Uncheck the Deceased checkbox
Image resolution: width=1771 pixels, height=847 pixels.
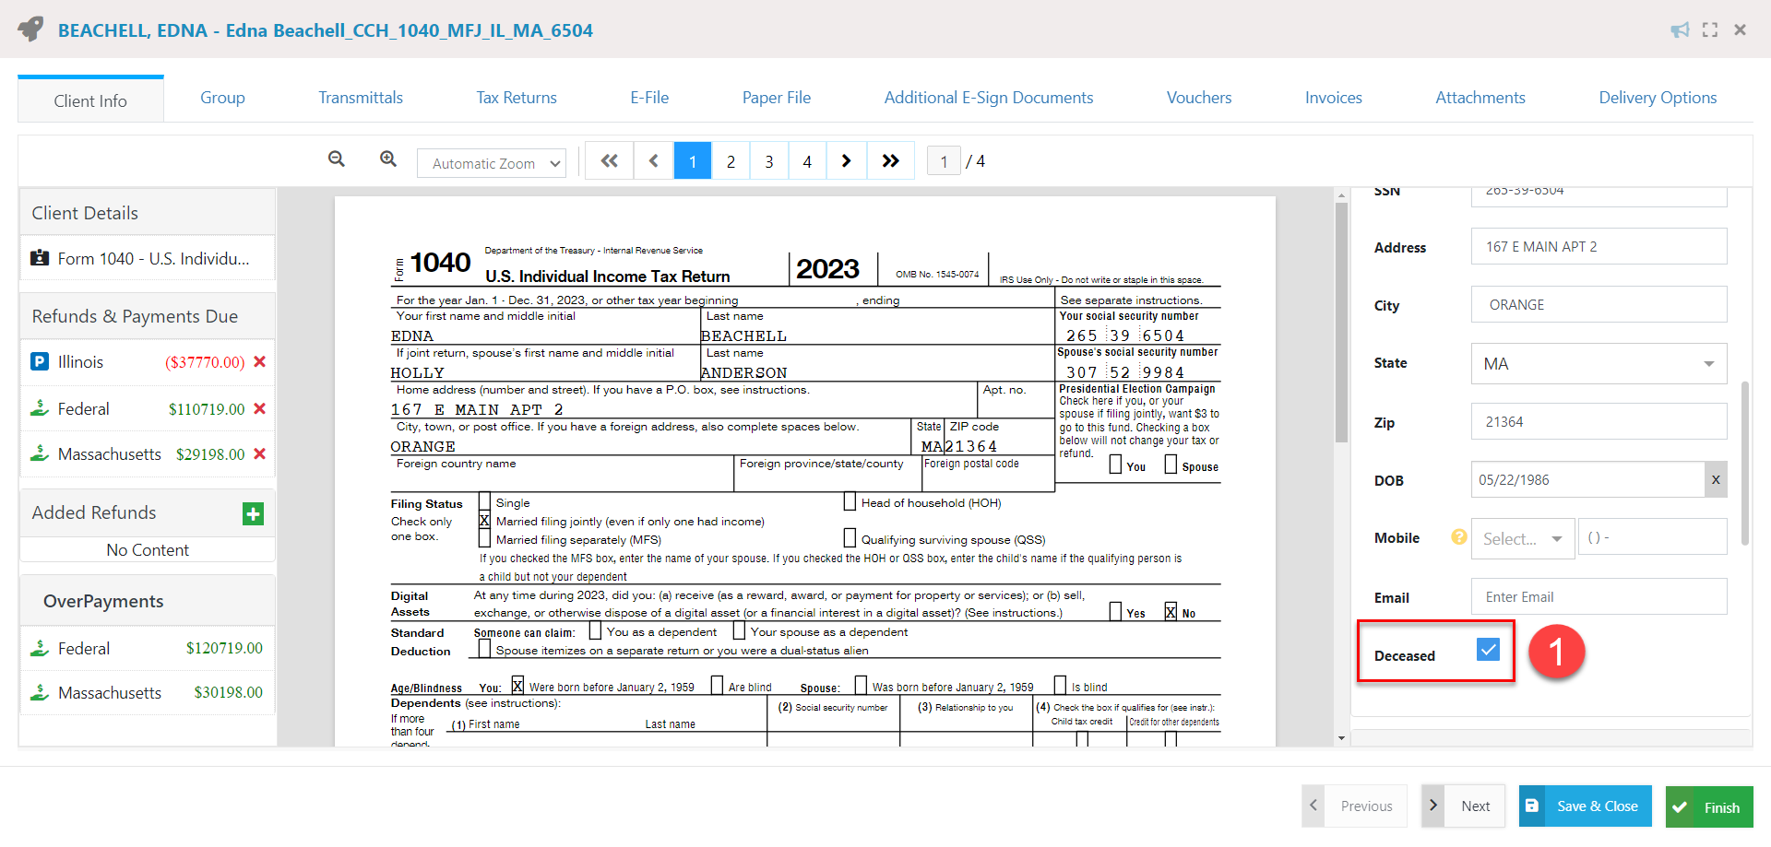point(1487,650)
